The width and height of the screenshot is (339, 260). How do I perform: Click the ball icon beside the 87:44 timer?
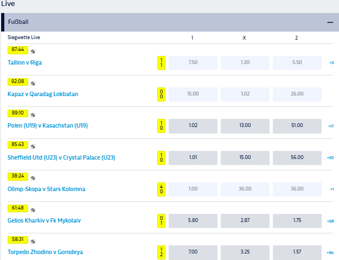pos(33,52)
